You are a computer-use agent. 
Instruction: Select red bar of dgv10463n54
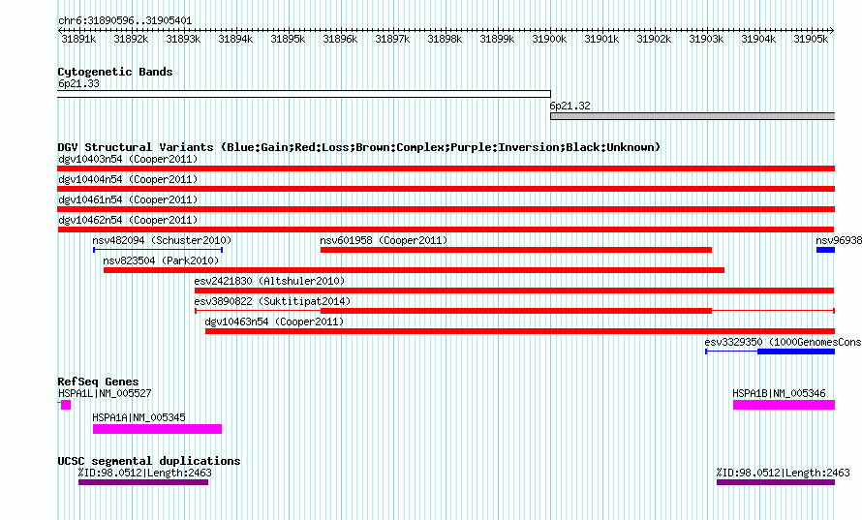point(520,331)
